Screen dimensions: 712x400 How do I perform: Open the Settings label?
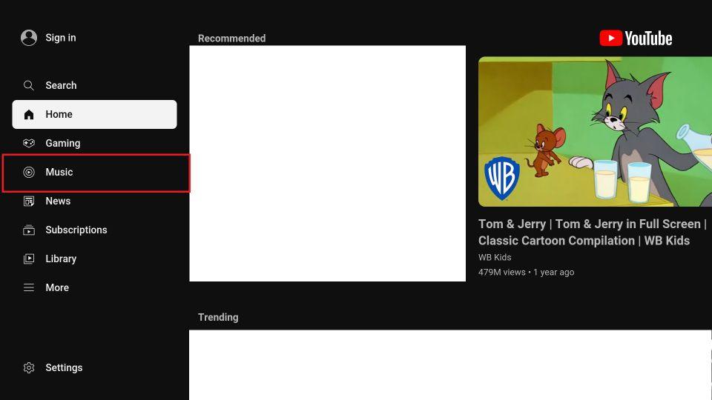click(64, 368)
